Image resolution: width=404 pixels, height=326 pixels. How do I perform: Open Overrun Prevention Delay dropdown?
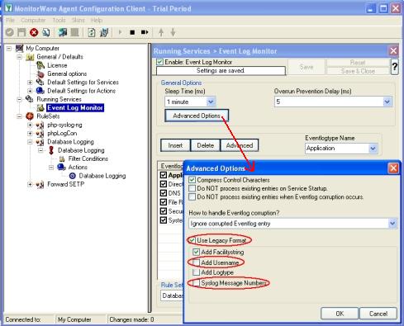point(387,102)
